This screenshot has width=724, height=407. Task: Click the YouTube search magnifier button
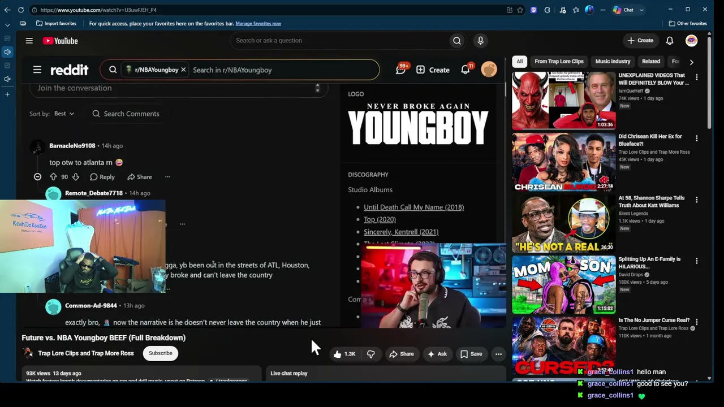(457, 41)
